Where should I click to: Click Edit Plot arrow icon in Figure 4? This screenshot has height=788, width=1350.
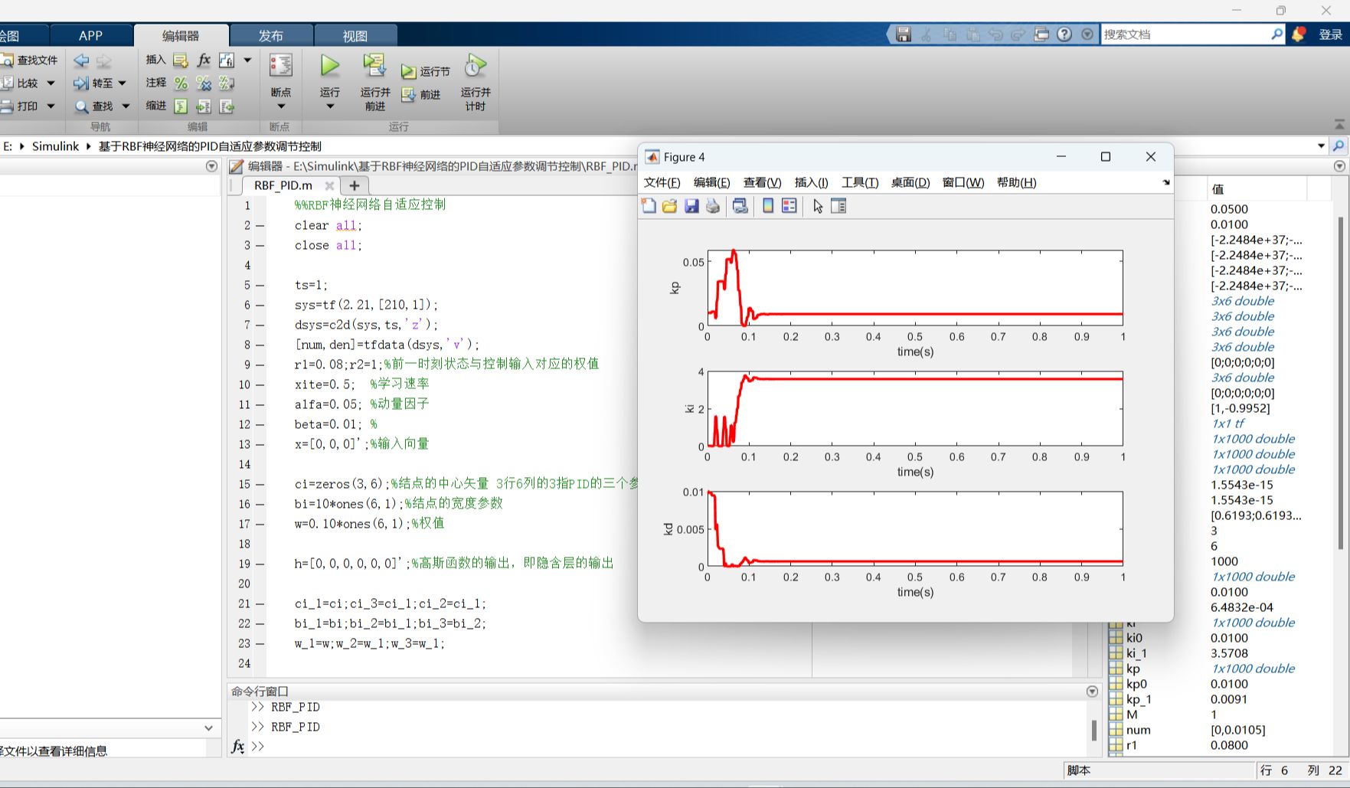(x=818, y=206)
